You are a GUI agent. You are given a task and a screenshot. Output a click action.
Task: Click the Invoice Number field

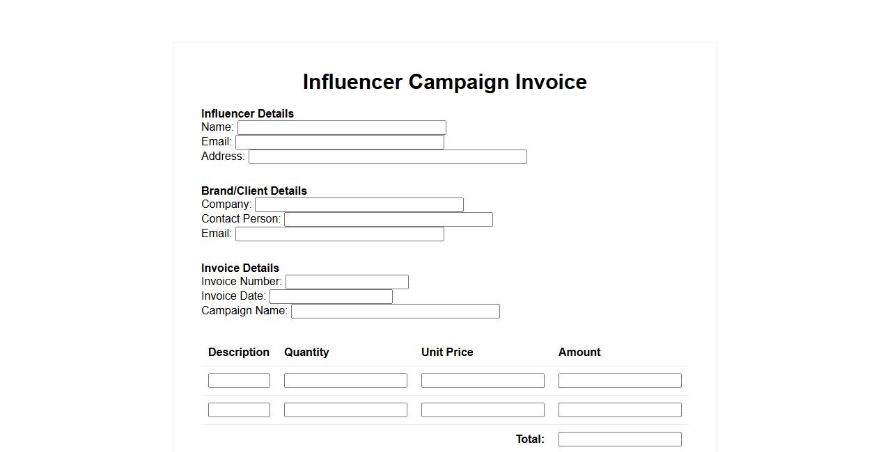(x=347, y=282)
